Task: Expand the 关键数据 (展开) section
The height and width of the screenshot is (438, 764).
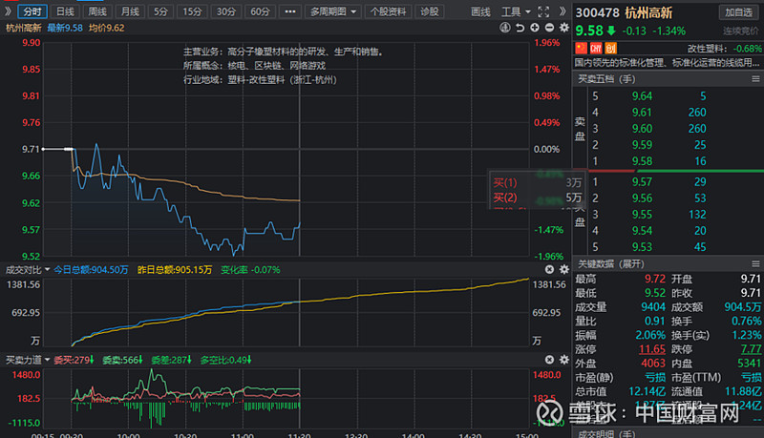Action: coord(611,263)
